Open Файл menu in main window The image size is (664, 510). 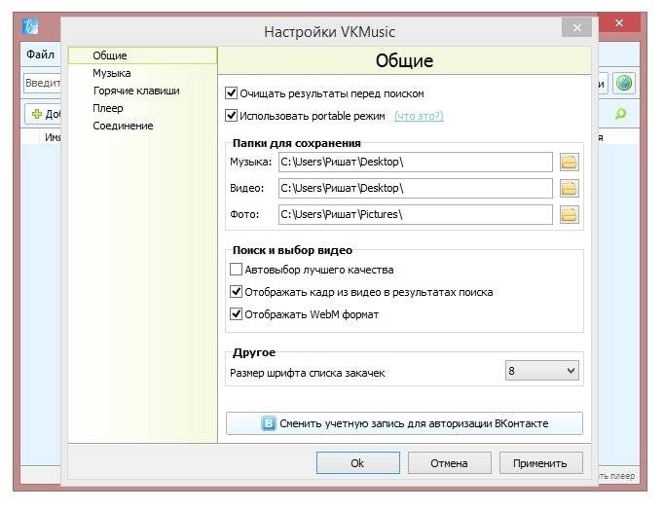coord(40,55)
